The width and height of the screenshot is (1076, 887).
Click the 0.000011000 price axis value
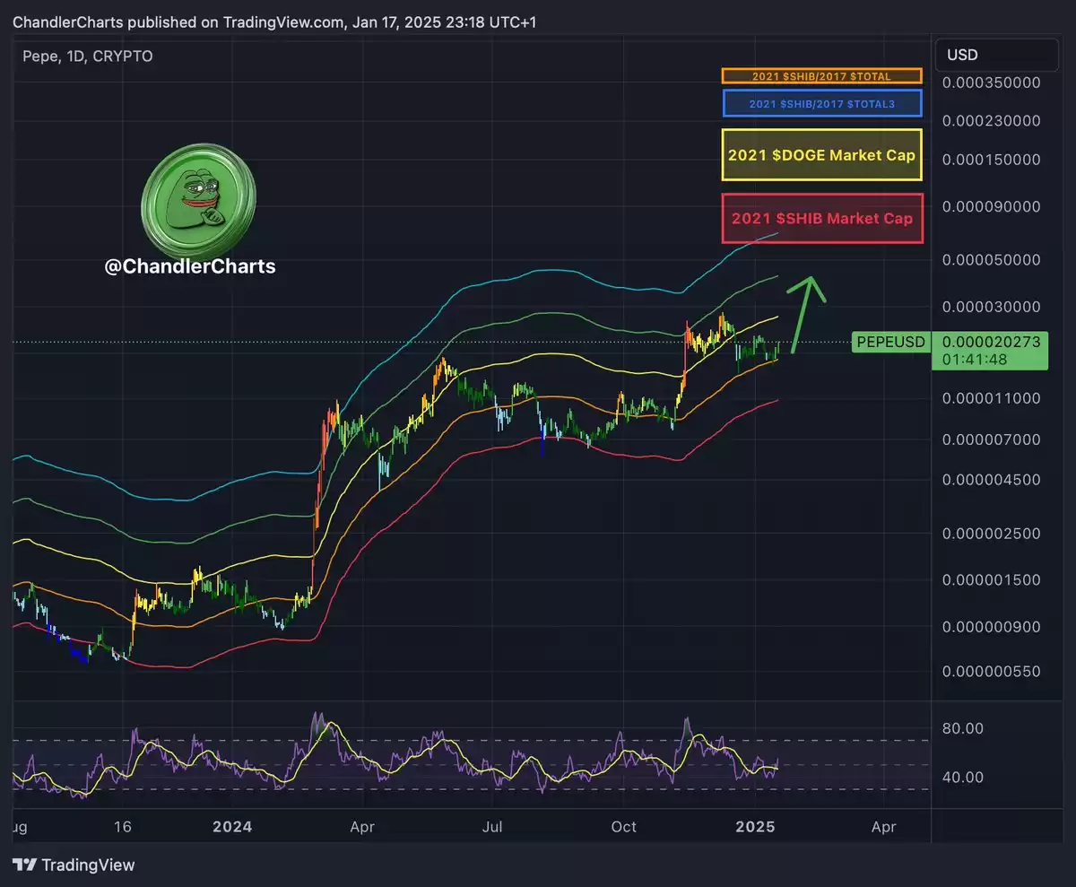pyautogui.click(x=991, y=398)
